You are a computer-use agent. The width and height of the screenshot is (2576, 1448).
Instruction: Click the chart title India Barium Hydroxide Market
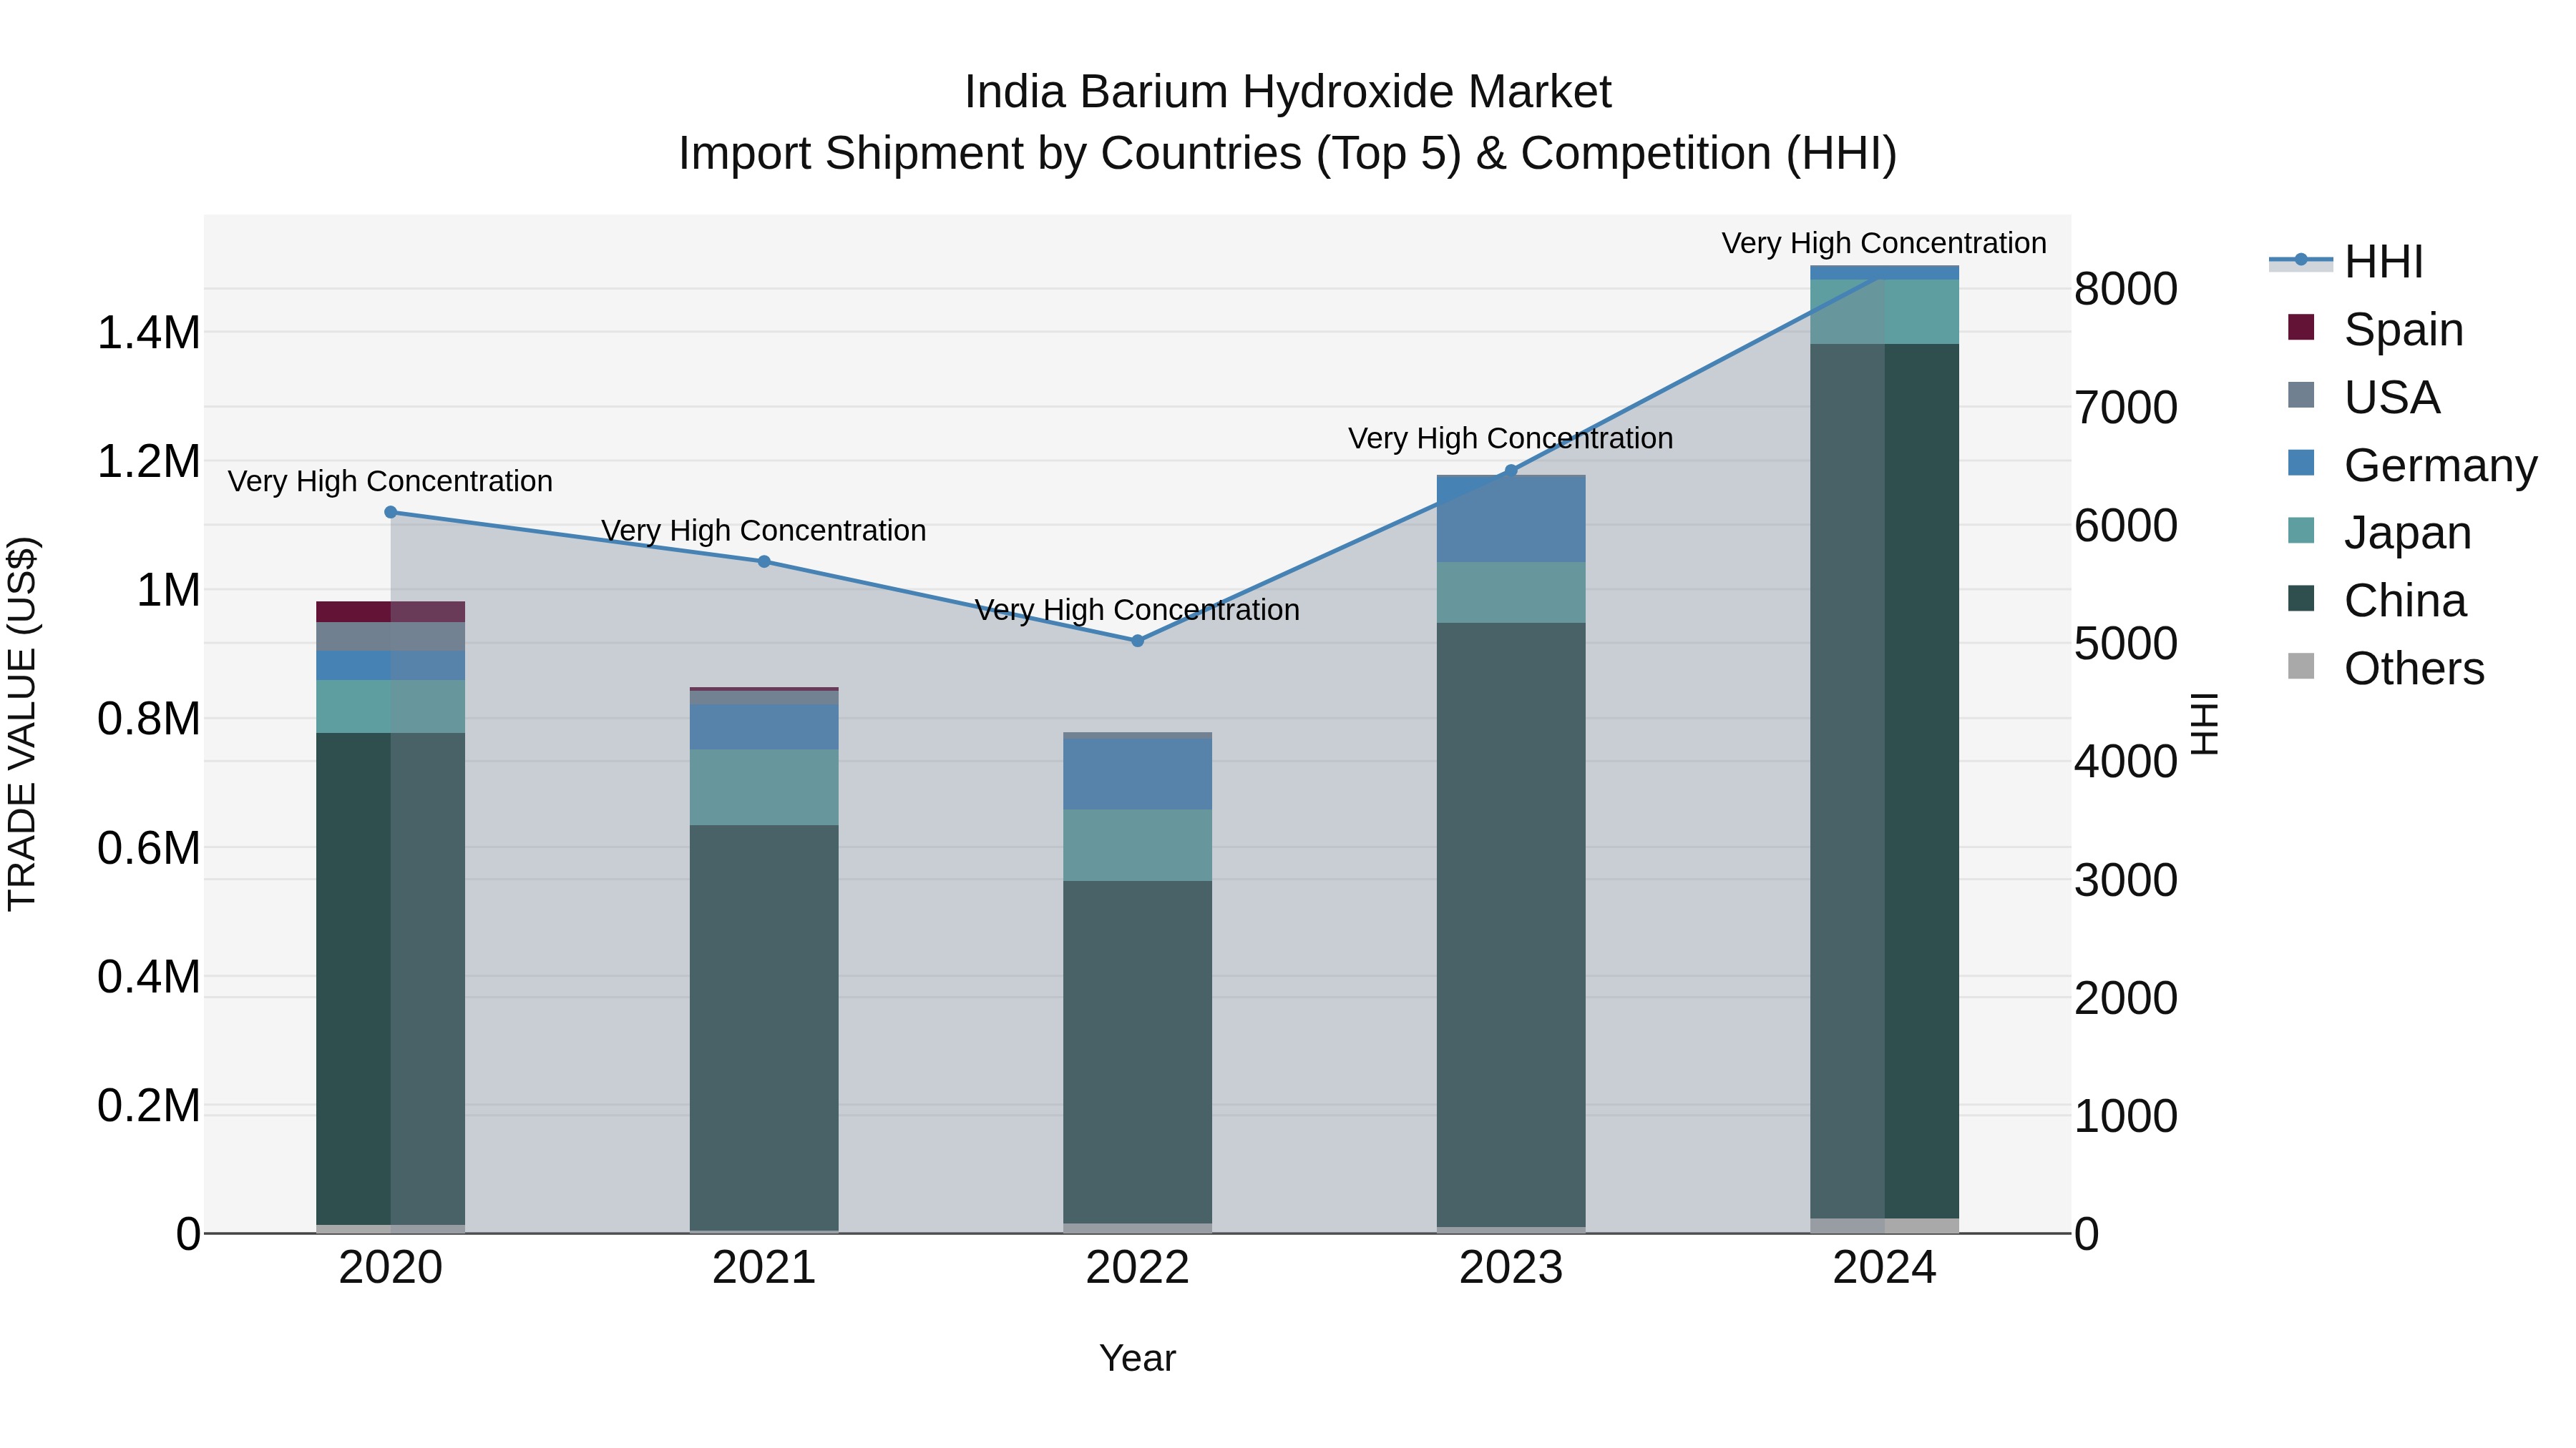pyautogui.click(x=1288, y=92)
